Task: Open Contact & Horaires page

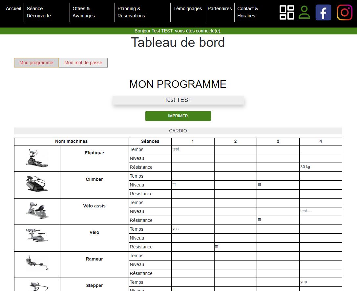Action: click(248, 12)
